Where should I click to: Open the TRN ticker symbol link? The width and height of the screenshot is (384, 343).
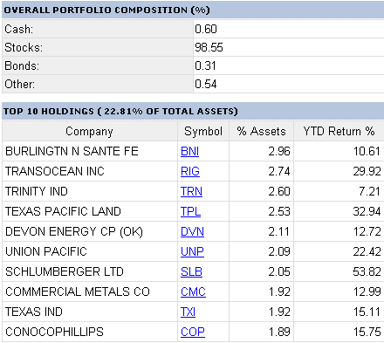tap(191, 192)
